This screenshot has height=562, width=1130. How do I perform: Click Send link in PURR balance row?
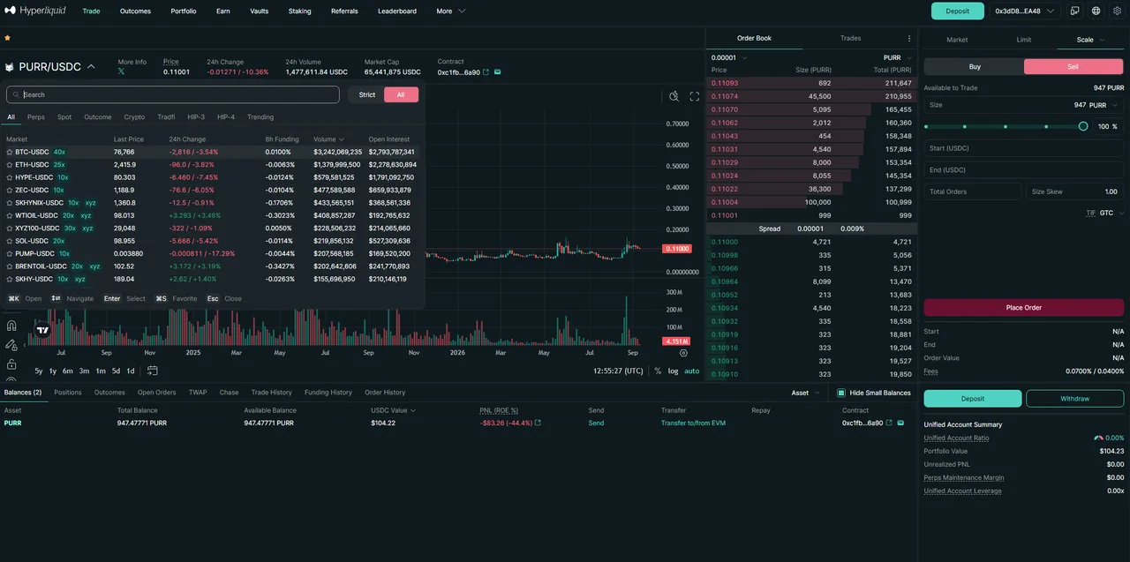(x=597, y=423)
